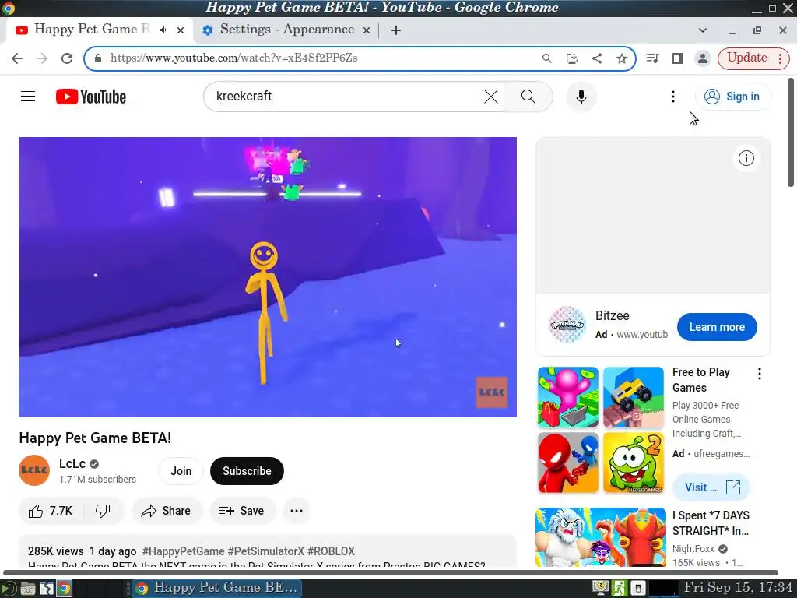Subscribe to LcLc channel
This screenshot has height=598, width=797.
(247, 471)
